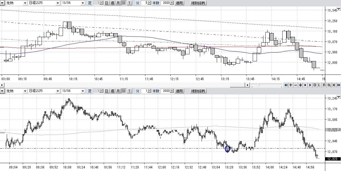The width and height of the screenshot is (341, 171).
Task: Click the 13,025 price label on lower axis
Action: [332, 130]
